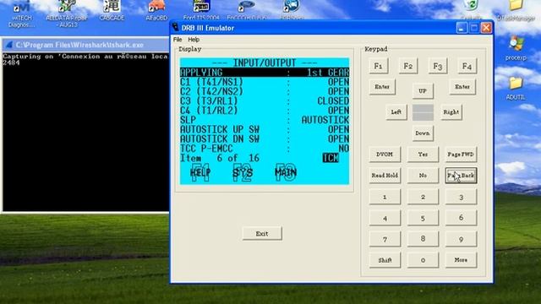
Task: Open the procexp desktop icon
Action: coord(516,48)
